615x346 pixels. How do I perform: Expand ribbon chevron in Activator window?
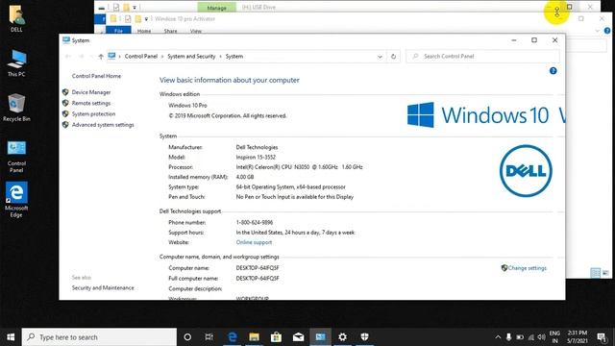pos(597,31)
